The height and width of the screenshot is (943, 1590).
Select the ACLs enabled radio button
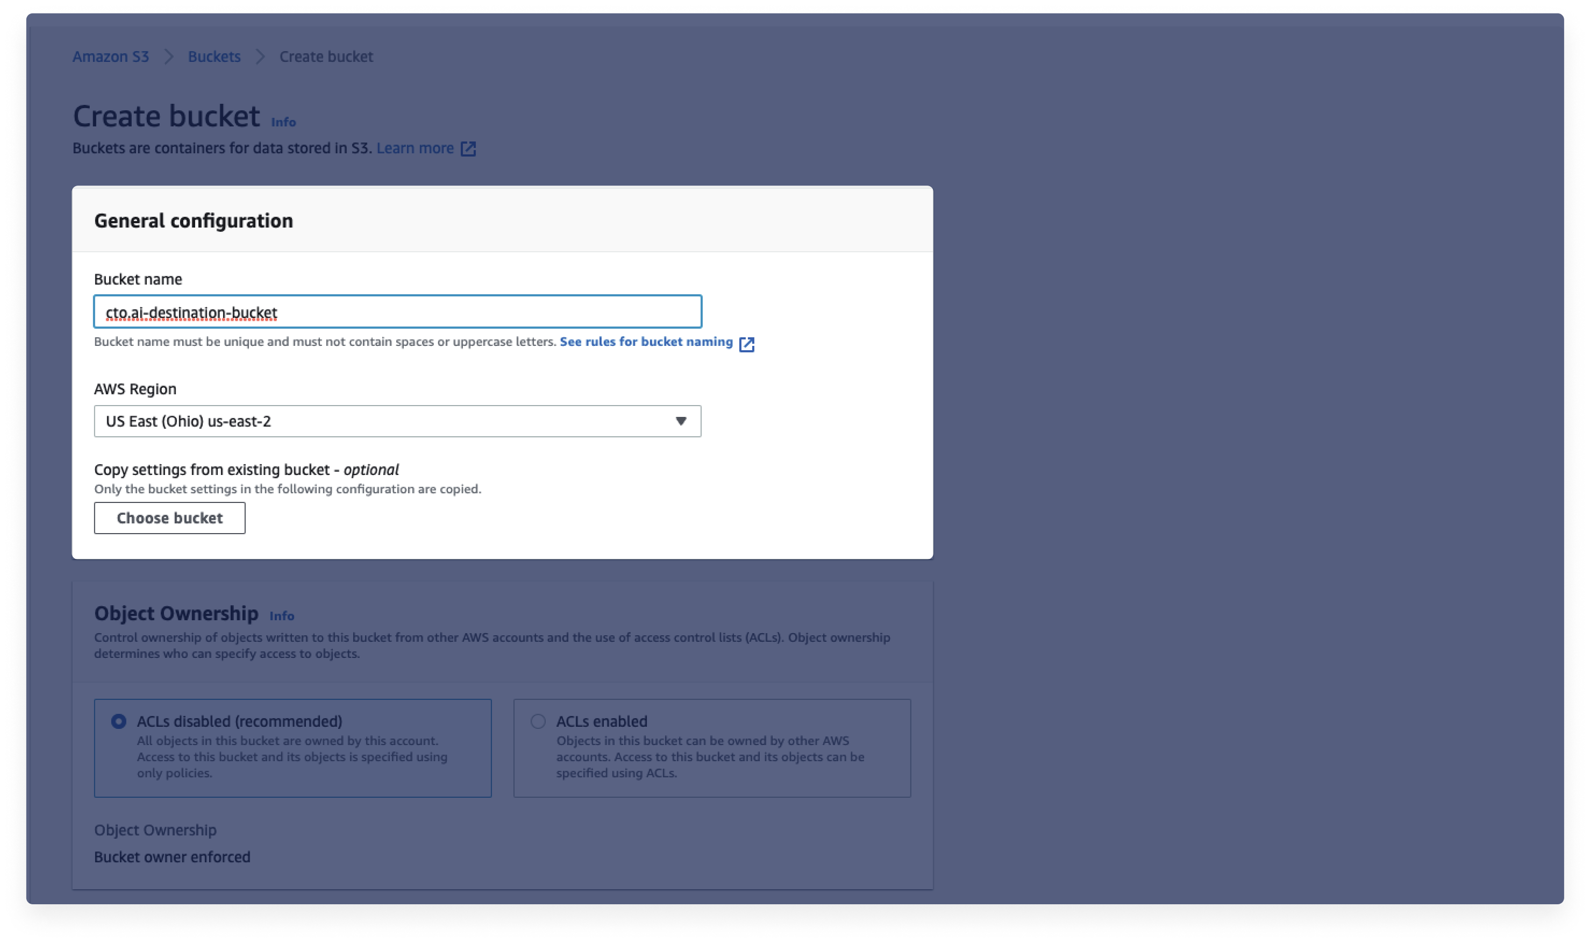538,721
